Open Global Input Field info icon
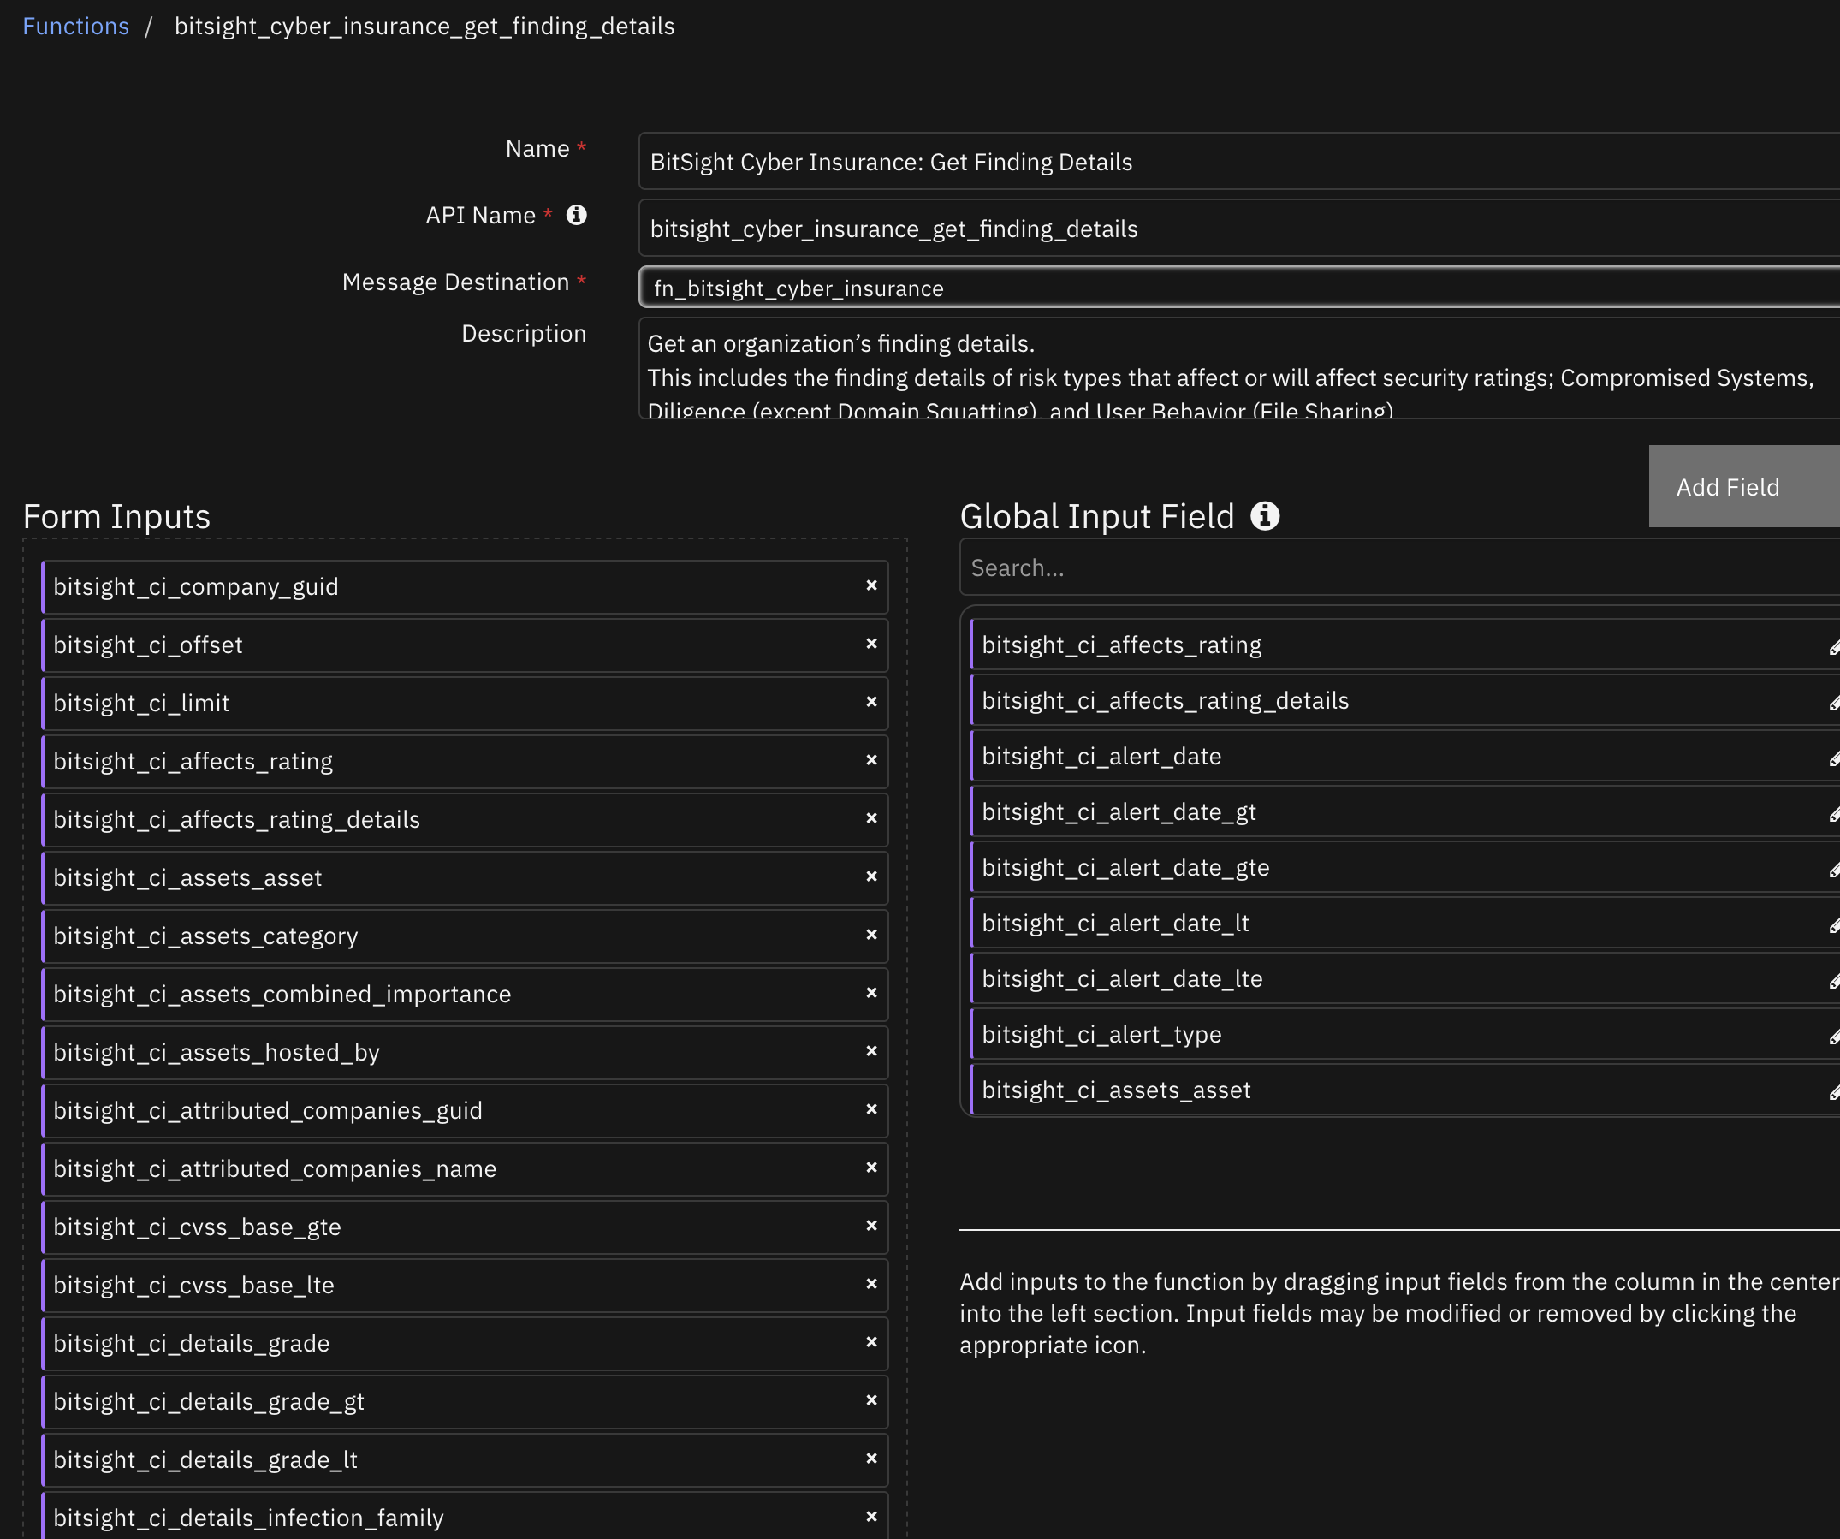The image size is (1840, 1539). 1264,516
